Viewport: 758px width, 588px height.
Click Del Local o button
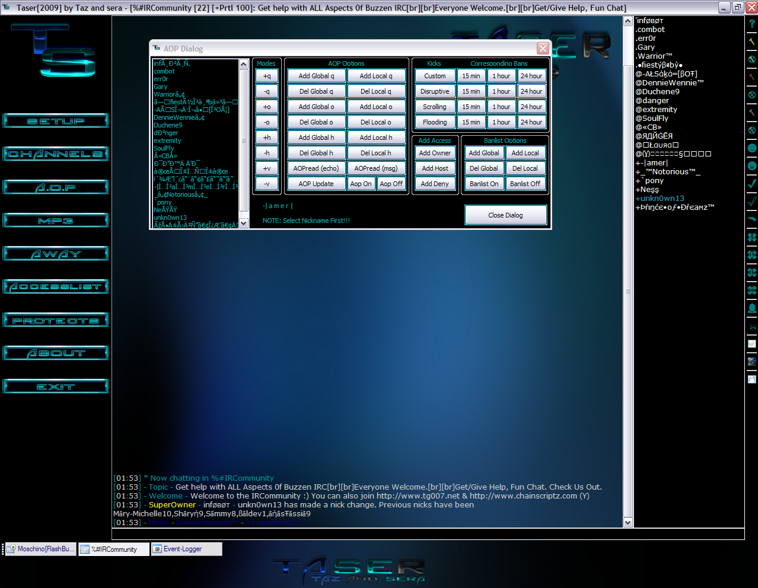coord(376,122)
